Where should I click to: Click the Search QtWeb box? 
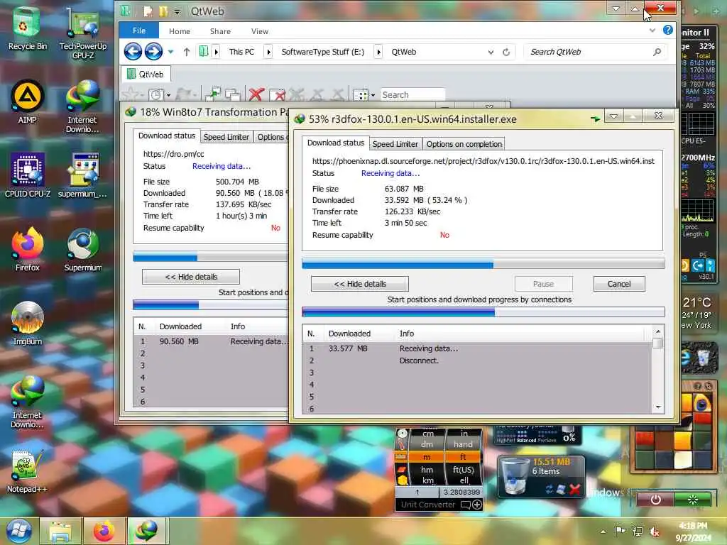point(596,52)
